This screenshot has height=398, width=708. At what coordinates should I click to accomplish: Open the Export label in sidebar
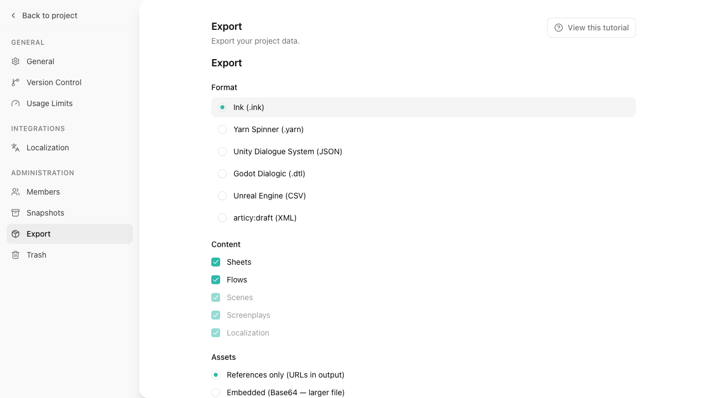point(39,234)
